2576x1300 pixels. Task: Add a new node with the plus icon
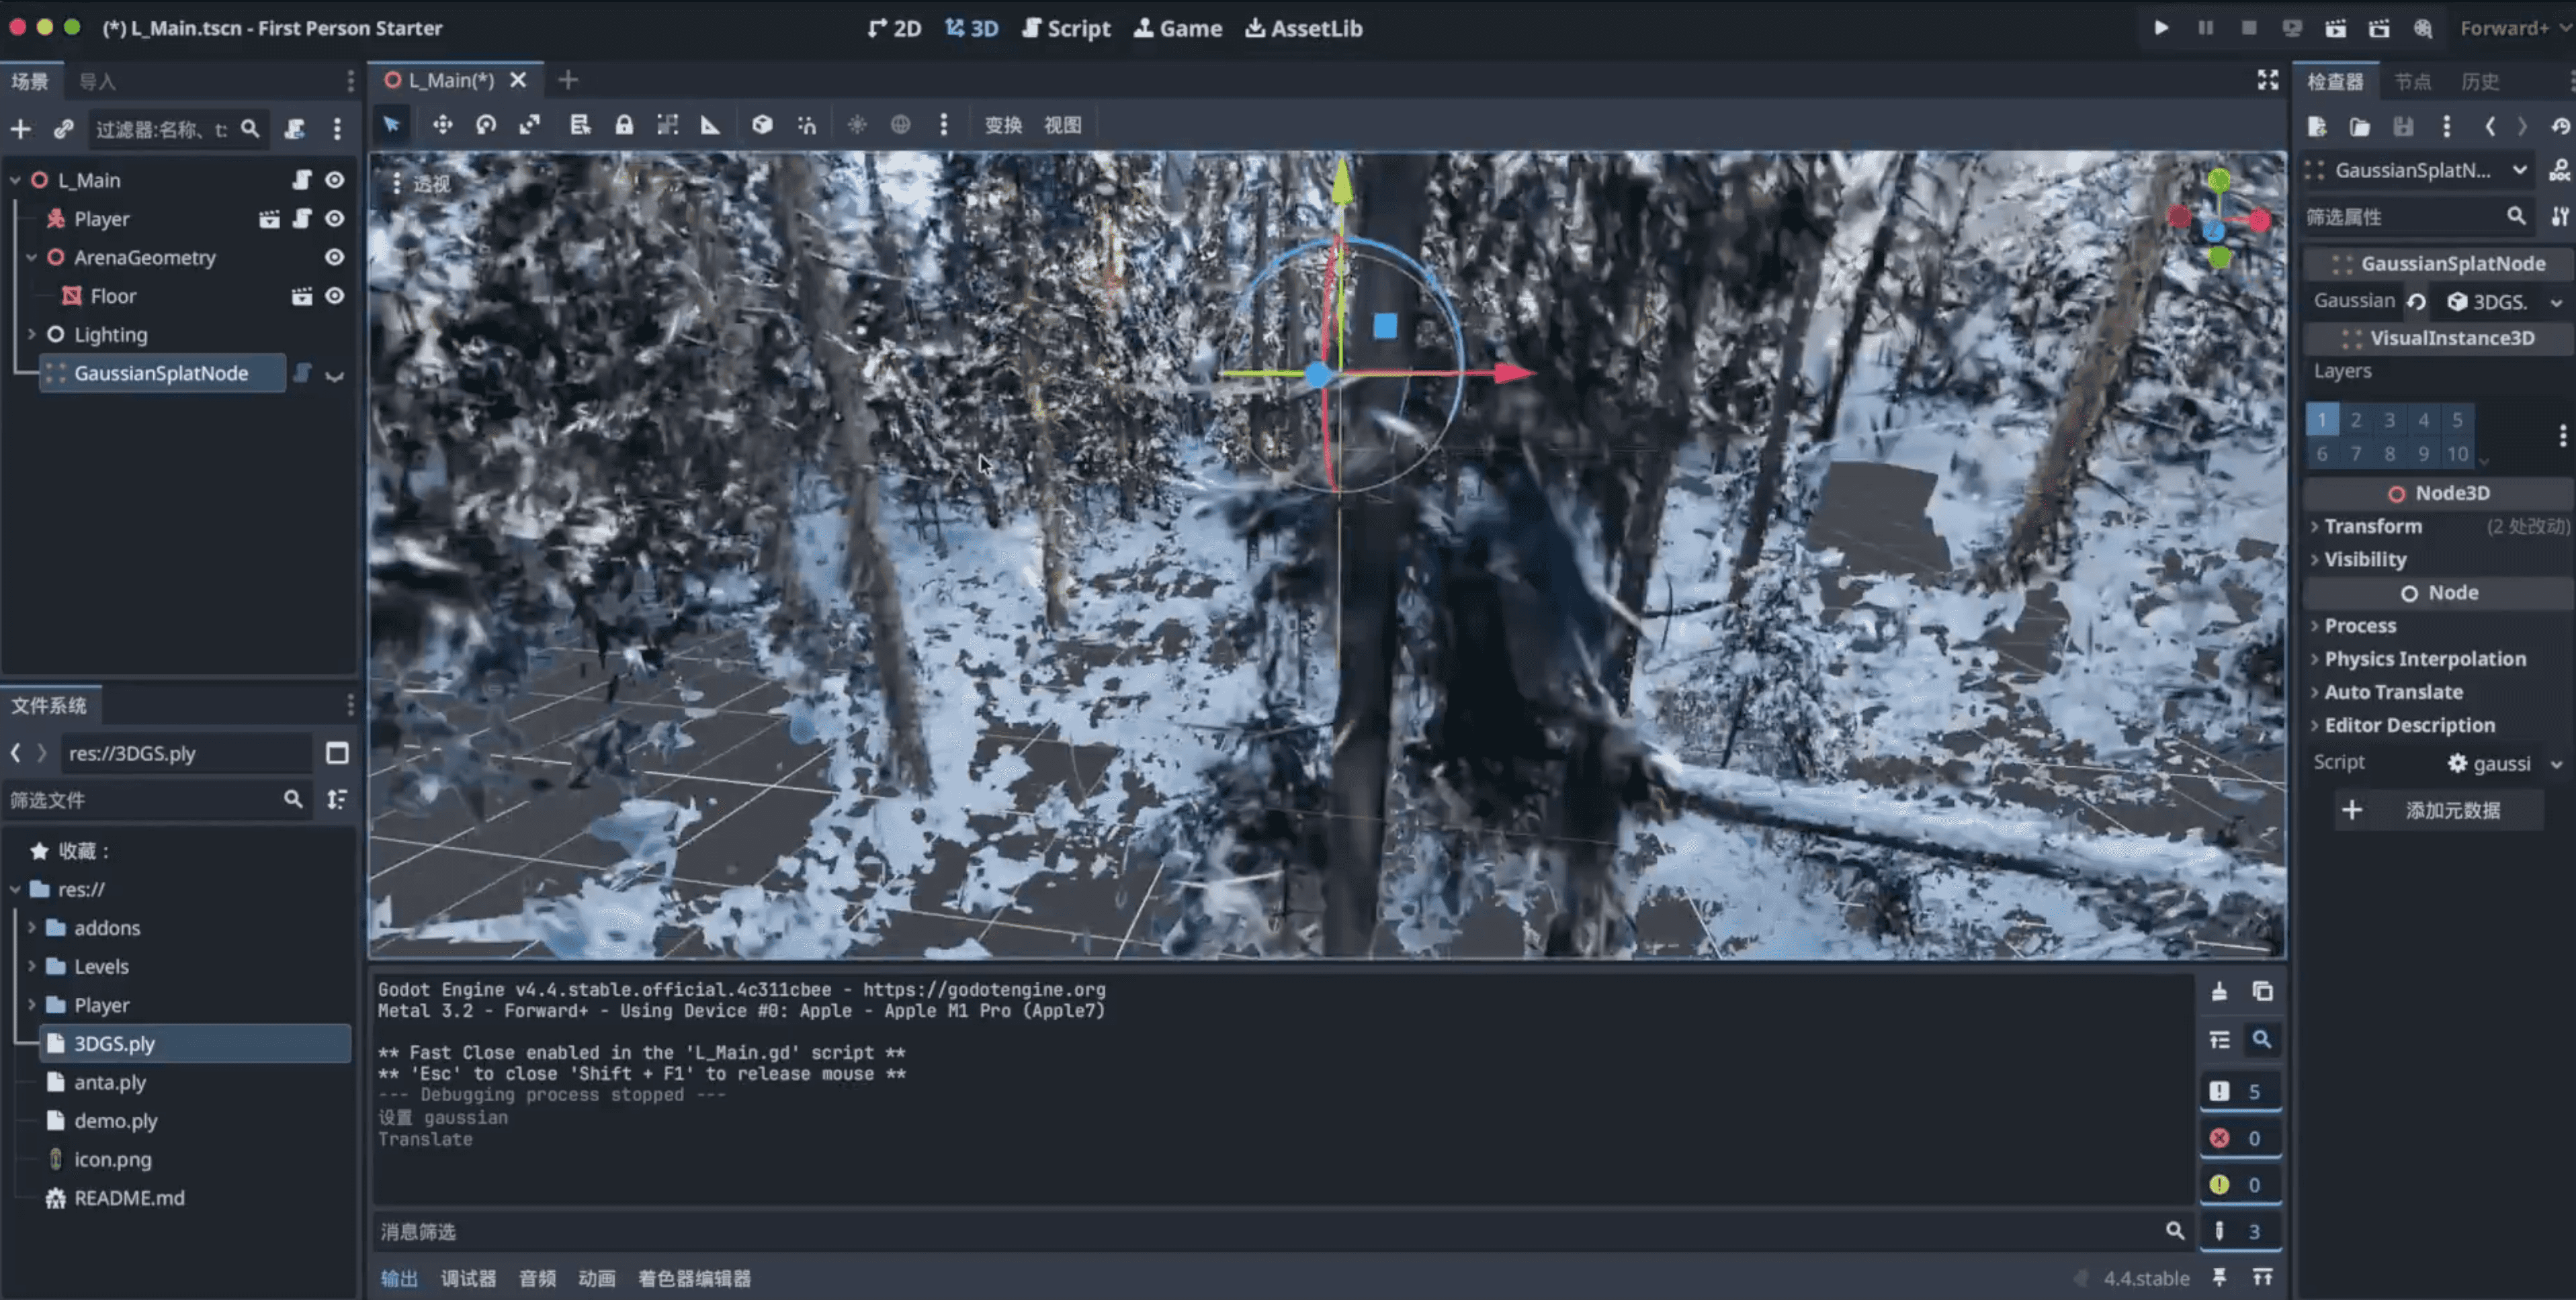(x=20, y=129)
